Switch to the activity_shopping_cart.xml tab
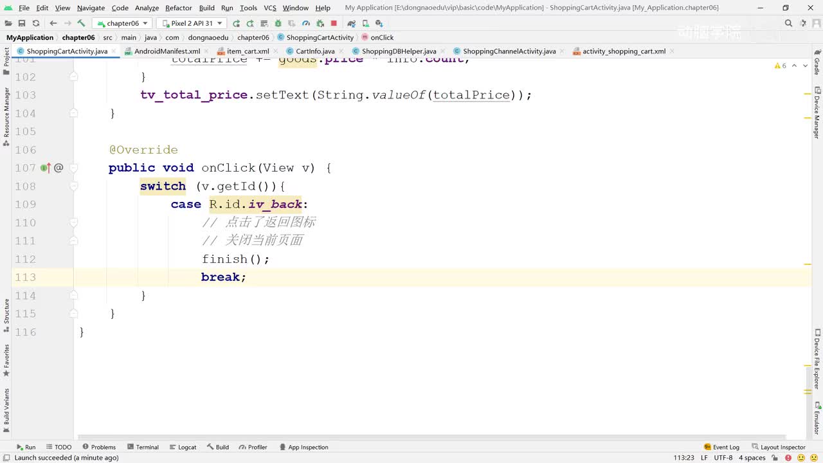The height and width of the screenshot is (463, 823). click(624, 51)
